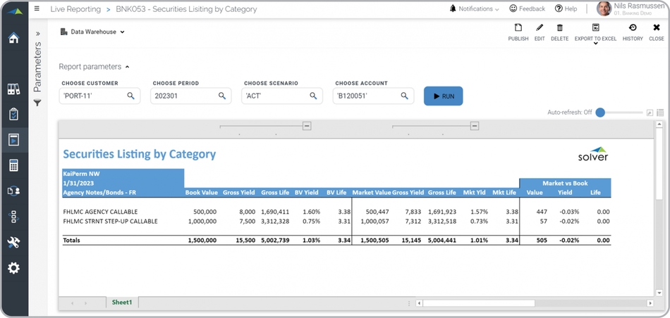The image size is (670, 318).
Task: Open the Export to Excel menu
Action: coord(595,32)
